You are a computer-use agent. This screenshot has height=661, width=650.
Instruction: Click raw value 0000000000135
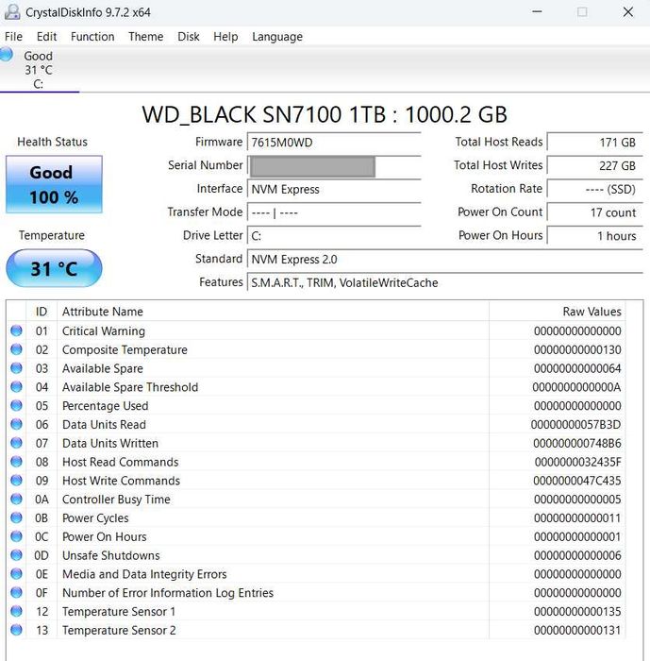tap(577, 612)
